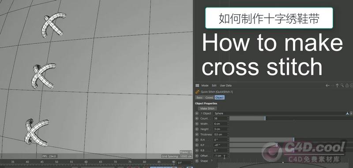Toggle keyframe circle for Width
353x168 pixels.
pyautogui.click(x=197, y=124)
